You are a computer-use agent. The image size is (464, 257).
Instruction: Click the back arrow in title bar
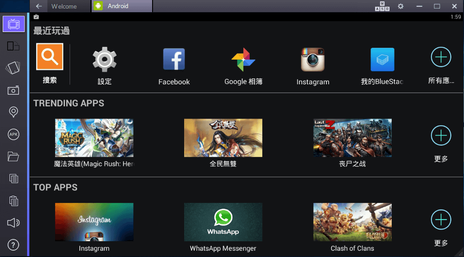(39, 6)
